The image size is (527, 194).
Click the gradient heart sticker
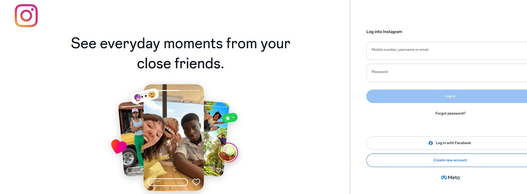pos(119,146)
